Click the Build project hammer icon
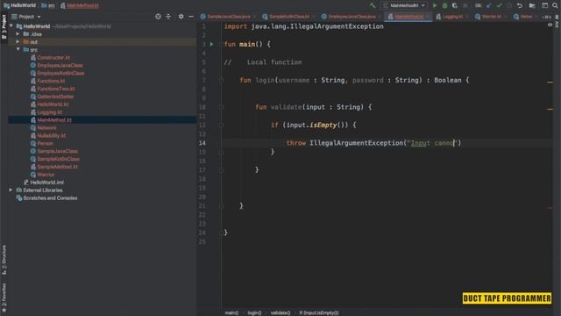The image size is (561, 316). coord(373,5)
